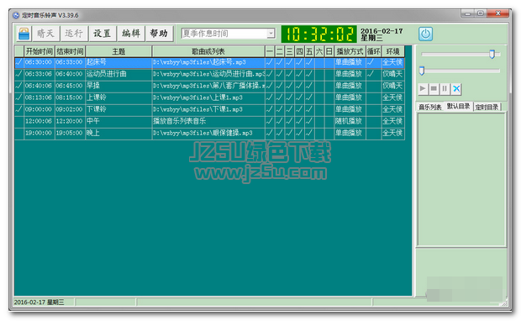Viewport: 521px width, 321px height.
Task: Select the 早操 schedule row
Action: [209, 86]
